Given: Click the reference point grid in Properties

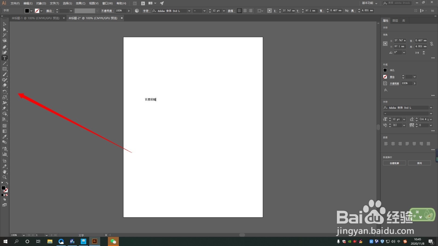Looking at the screenshot, I should tap(385, 44).
